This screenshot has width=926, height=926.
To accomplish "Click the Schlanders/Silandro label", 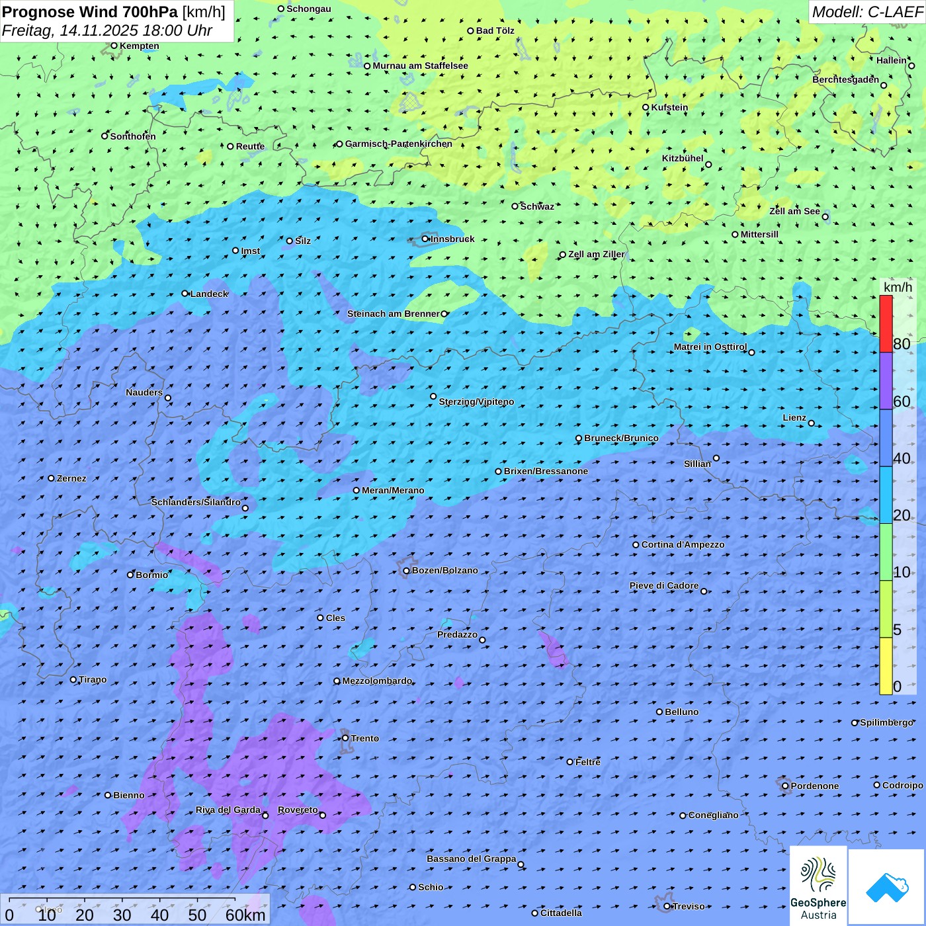I will [196, 502].
